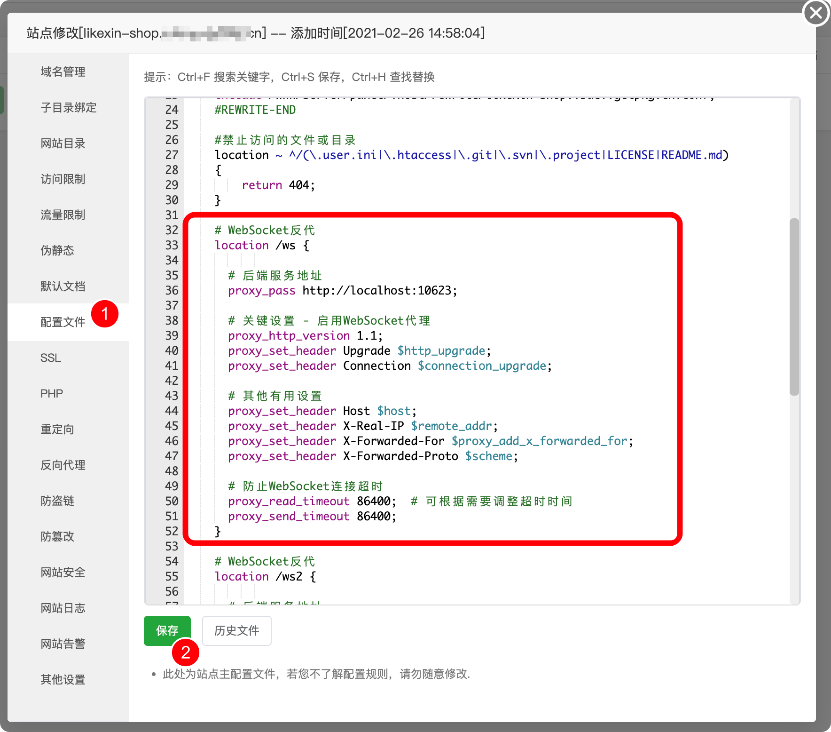
Task: Open the 重定向 section
Action: coord(57,430)
